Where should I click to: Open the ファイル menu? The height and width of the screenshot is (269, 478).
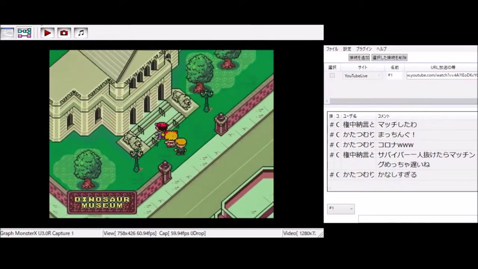pos(332,49)
